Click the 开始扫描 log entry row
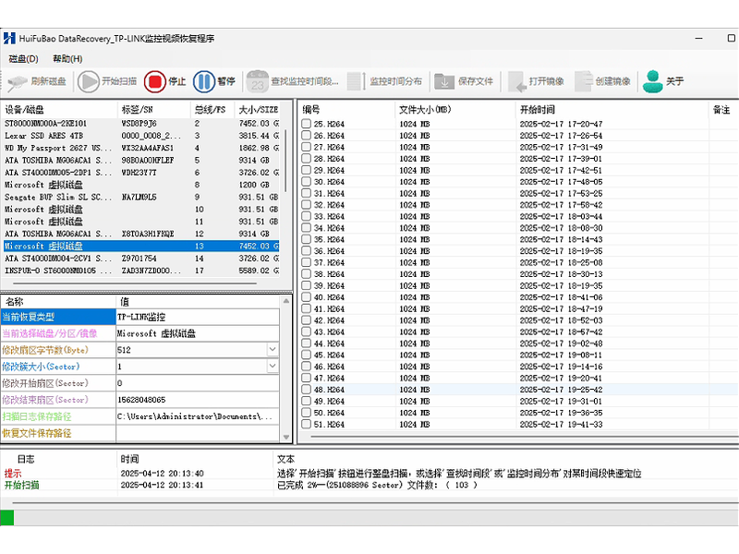The width and height of the screenshot is (739, 554). [x=369, y=486]
